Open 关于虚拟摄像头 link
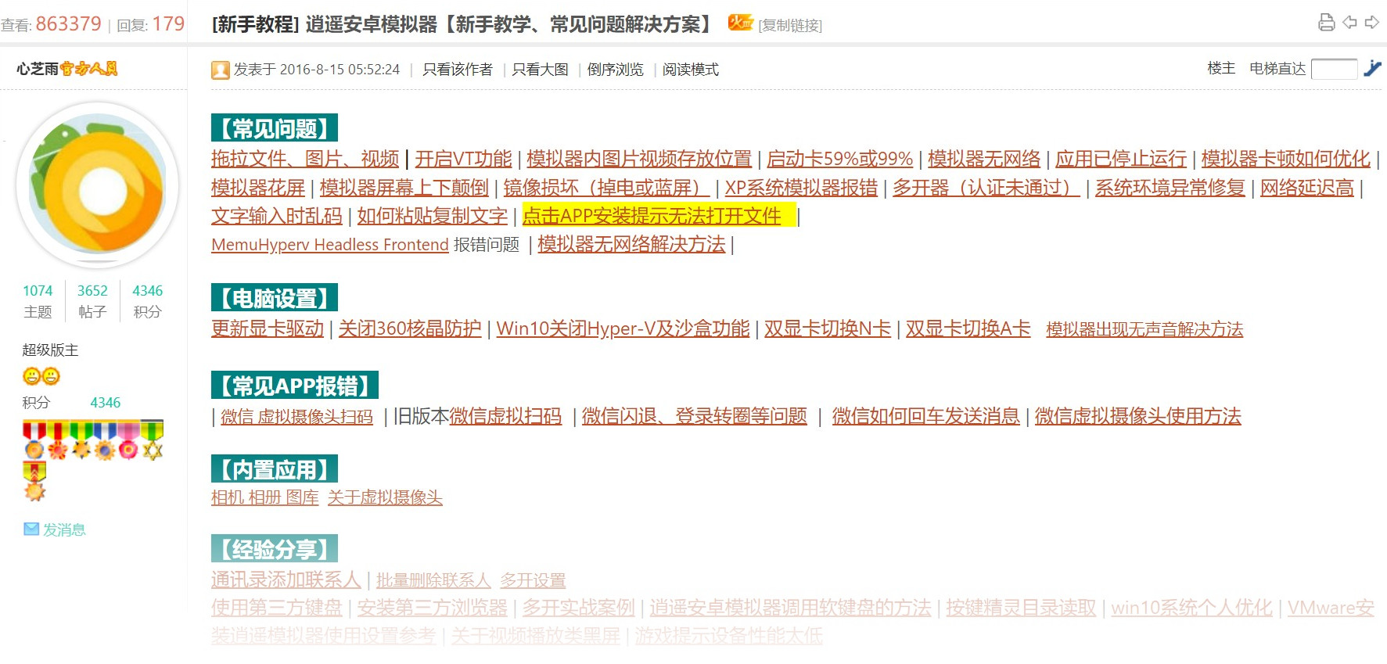Viewport: 1387px width, 664px height. [x=385, y=497]
